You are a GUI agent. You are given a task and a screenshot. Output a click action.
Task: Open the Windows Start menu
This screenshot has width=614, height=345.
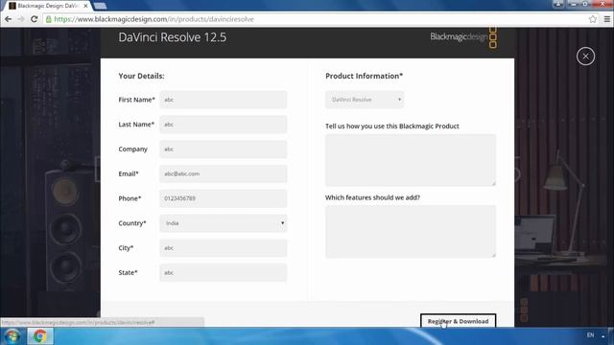click(12, 336)
